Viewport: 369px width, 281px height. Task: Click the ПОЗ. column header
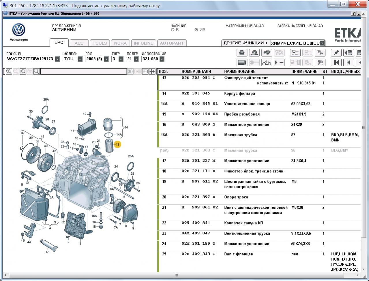[163, 71]
